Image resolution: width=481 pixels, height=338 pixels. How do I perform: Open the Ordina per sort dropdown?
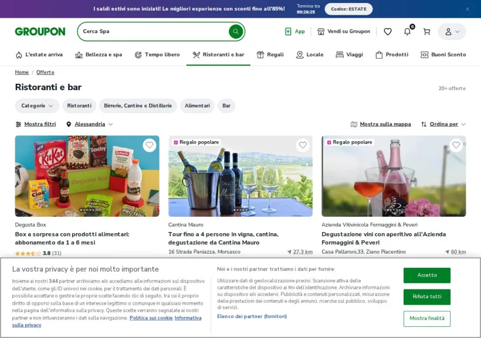443,124
